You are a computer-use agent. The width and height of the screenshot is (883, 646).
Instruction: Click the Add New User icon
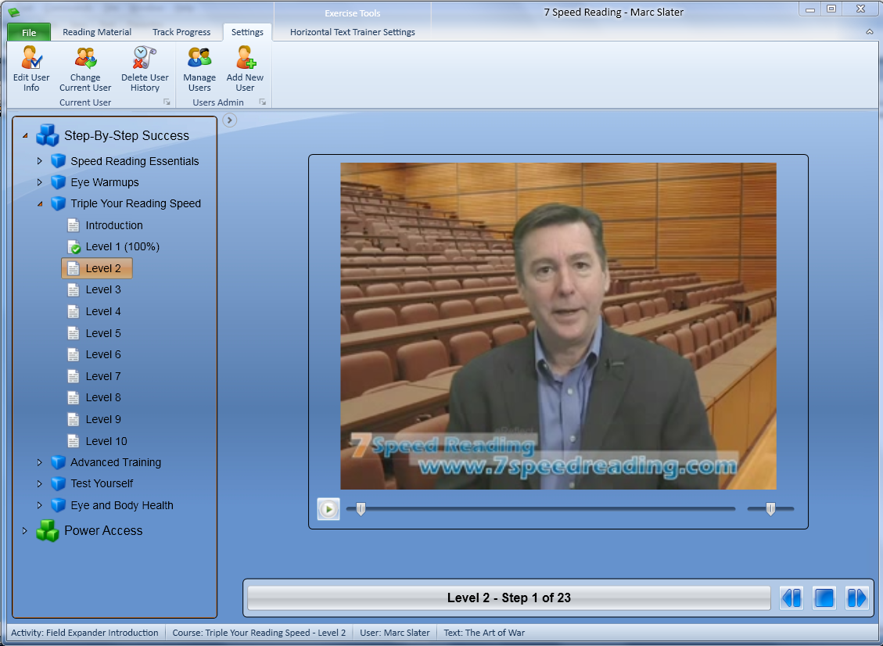point(245,59)
